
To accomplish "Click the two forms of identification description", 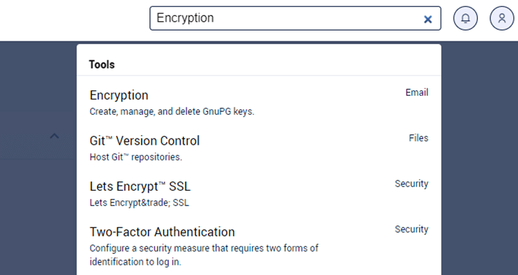I will click(x=204, y=255).
